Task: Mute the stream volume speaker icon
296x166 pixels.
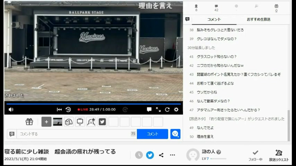Action: [11, 109]
